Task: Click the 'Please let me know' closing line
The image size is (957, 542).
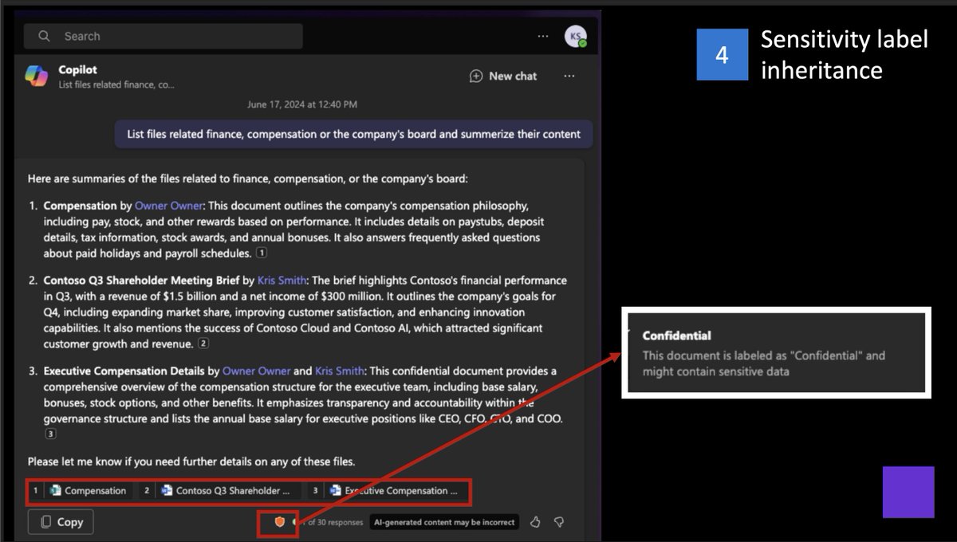Action: click(x=191, y=461)
